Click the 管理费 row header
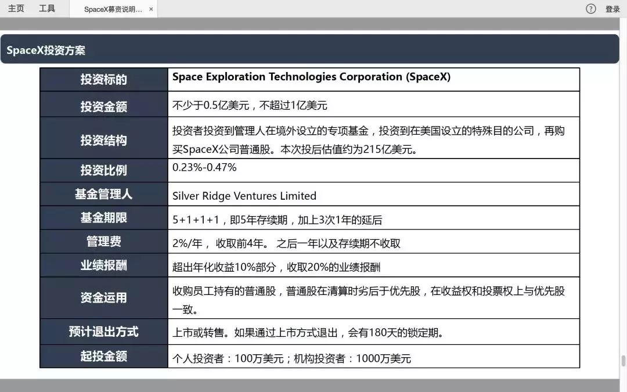 (103, 242)
